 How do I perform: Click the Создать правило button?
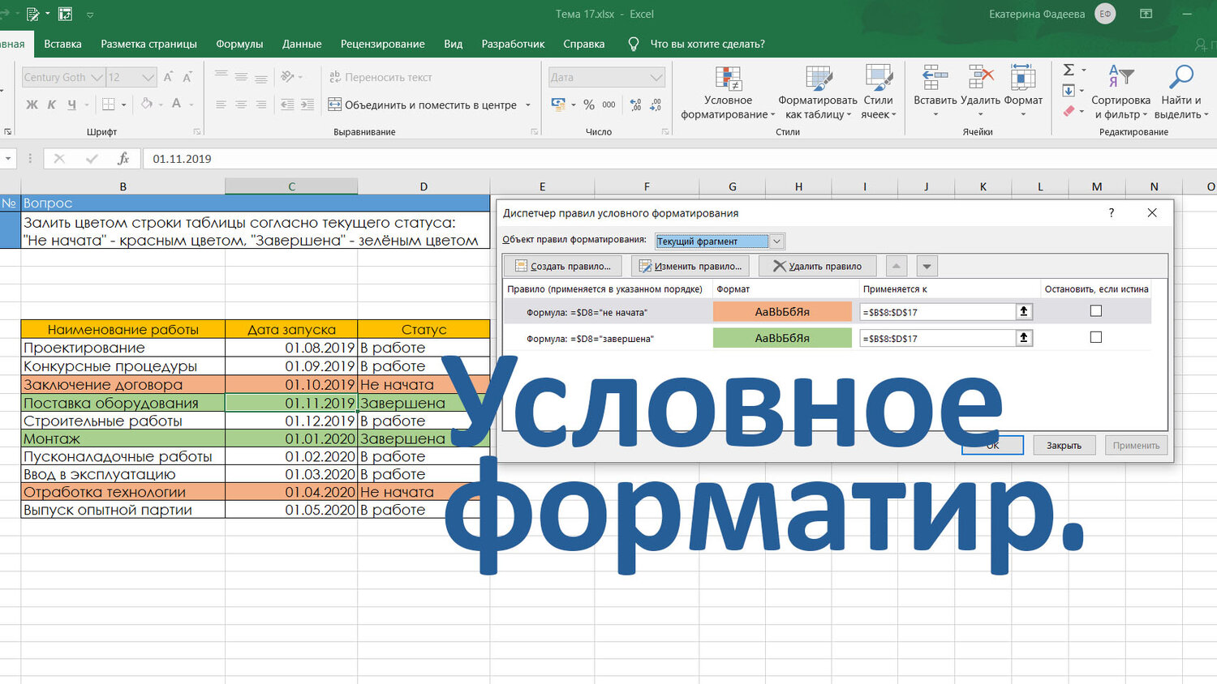point(563,265)
